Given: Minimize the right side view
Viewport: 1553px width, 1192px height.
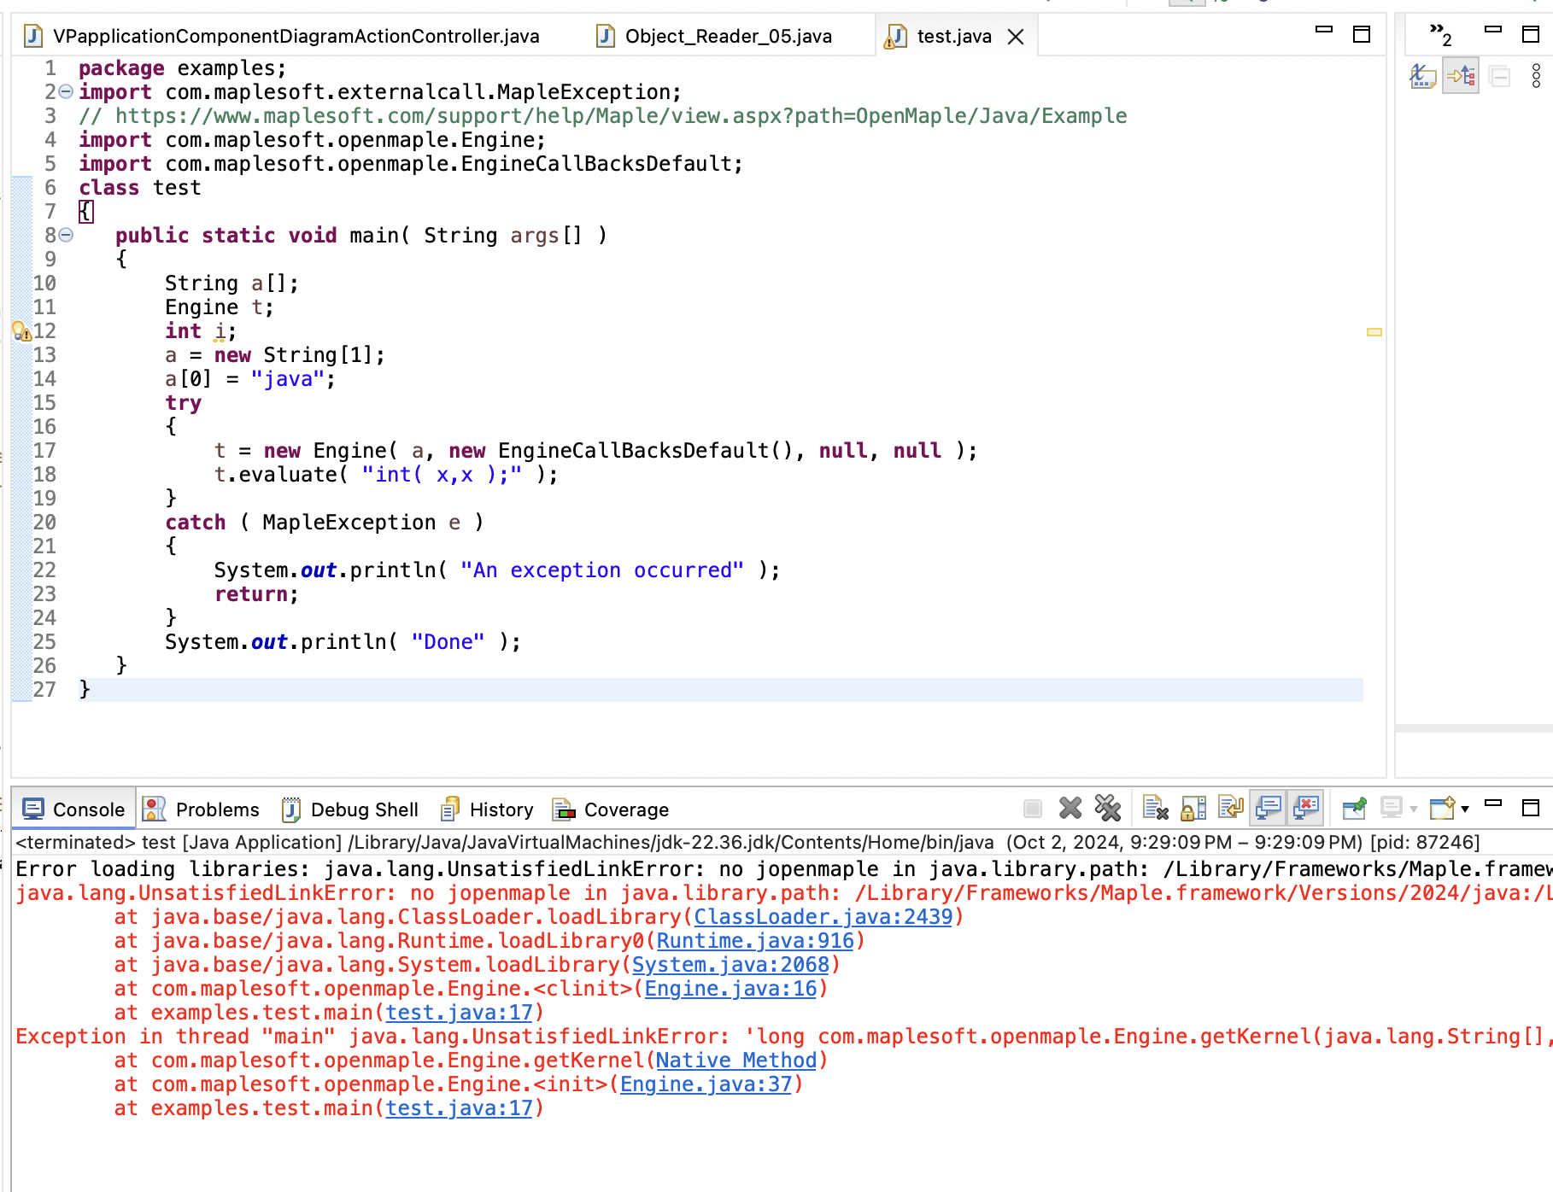Looking at the screenshot, I should click(x=1493, y=30).
